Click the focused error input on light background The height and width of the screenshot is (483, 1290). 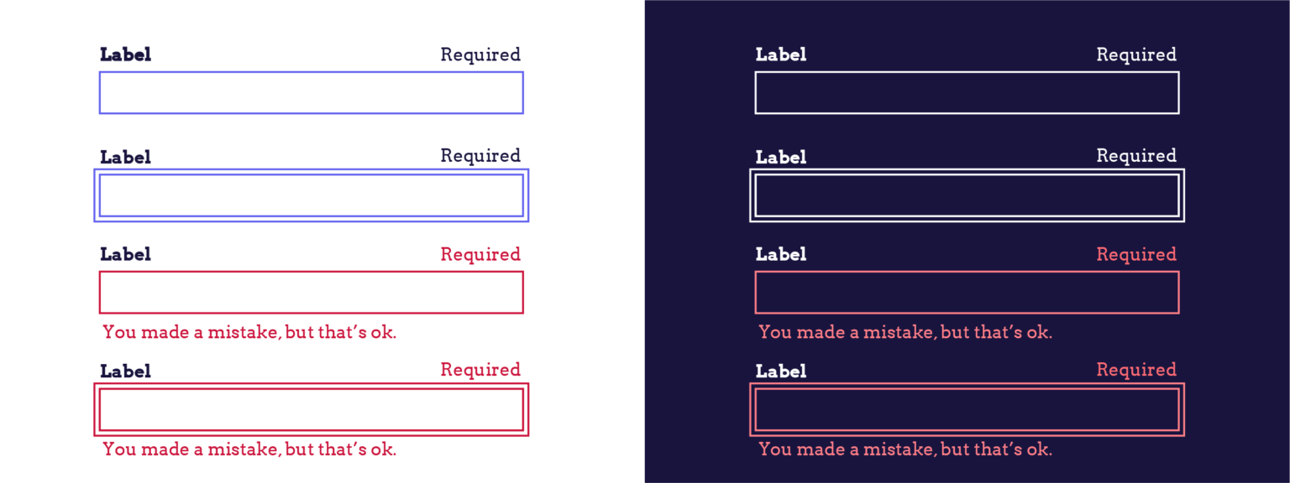pos(311,408)
